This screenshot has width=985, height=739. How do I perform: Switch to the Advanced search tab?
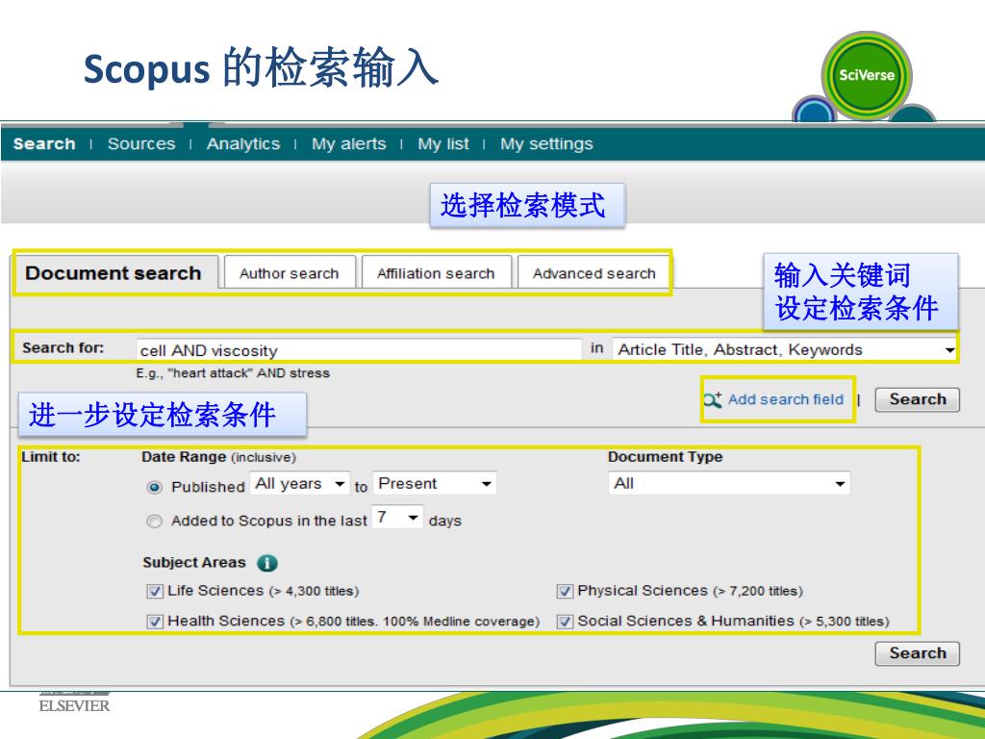click(594, 273)
